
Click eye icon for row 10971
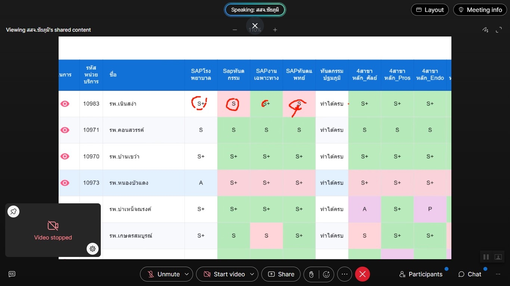[x=65, y=130]
